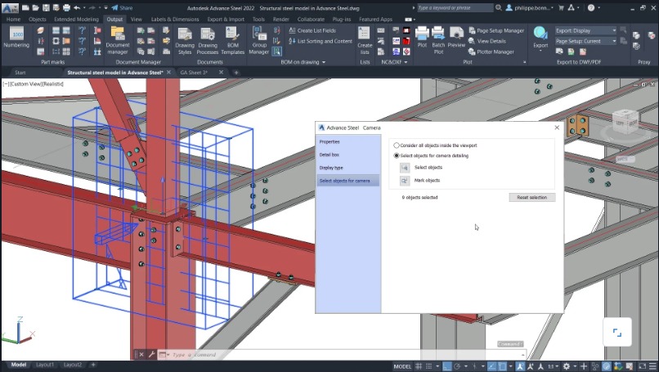Expand the Export: Display dropdown
Screen dimensions: 659x372
614,31
